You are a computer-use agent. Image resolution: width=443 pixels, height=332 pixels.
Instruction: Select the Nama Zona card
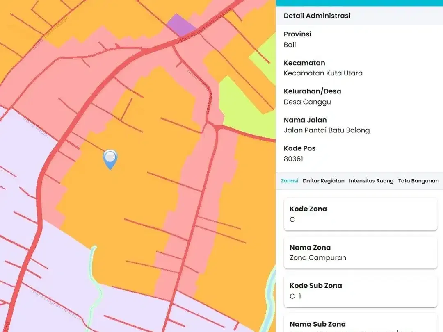(x=361, y=252)
